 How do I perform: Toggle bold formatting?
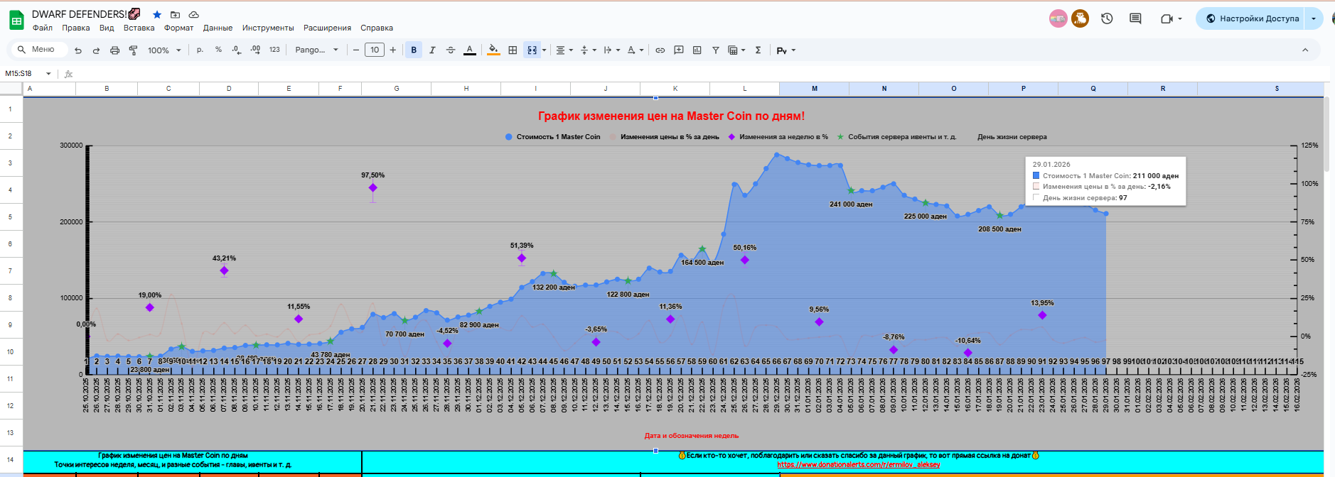click(x=414, y=50)
